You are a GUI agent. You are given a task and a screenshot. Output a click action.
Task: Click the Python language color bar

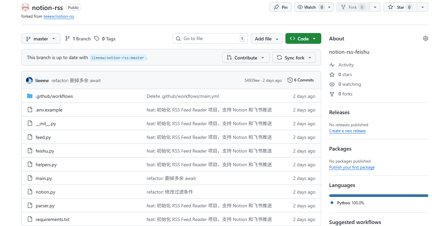[378, 196]
